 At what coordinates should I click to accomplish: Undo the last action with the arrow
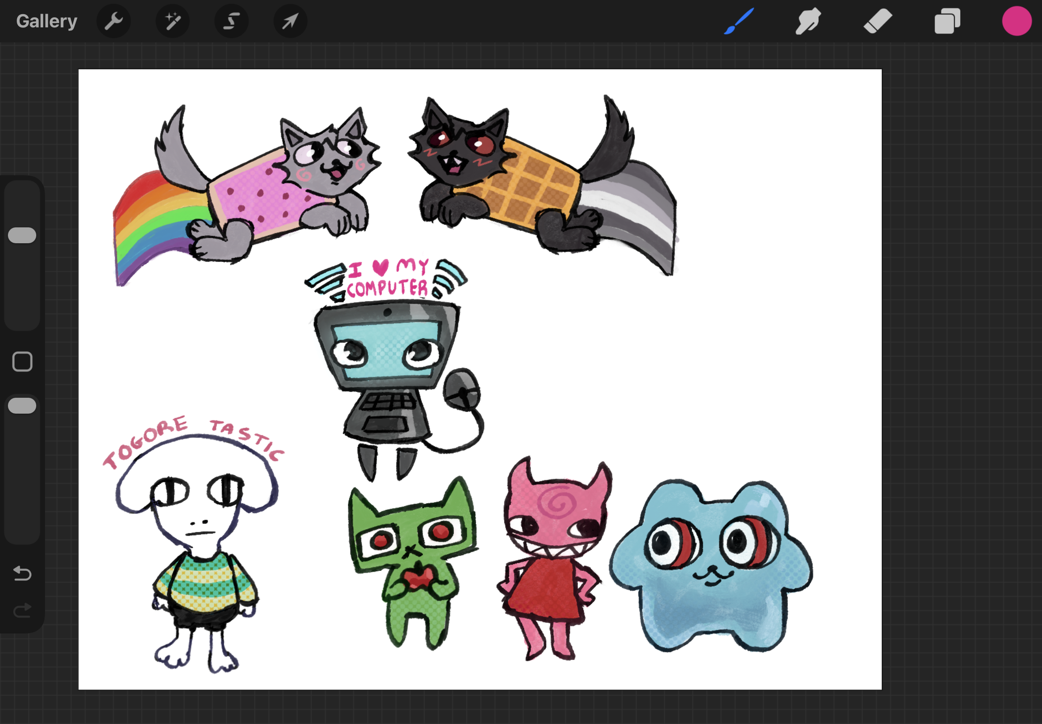coord(22,573)
